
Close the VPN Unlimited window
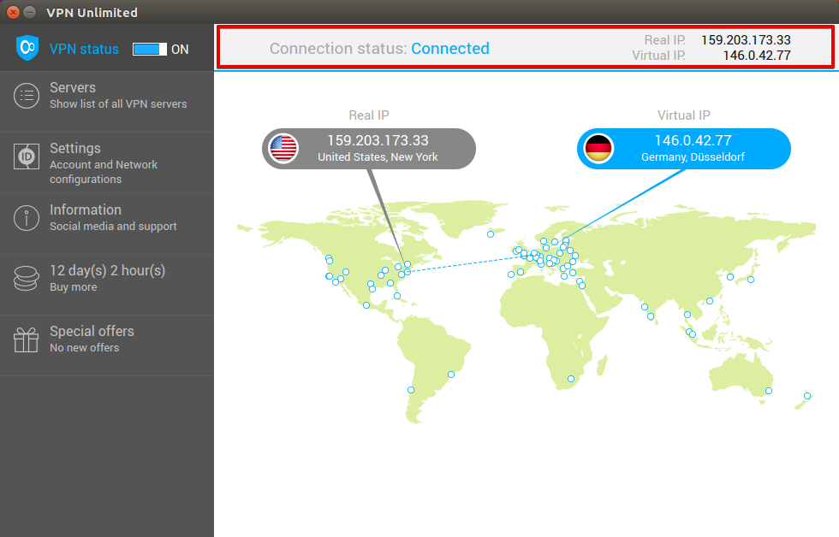click(x=14, y=12)
